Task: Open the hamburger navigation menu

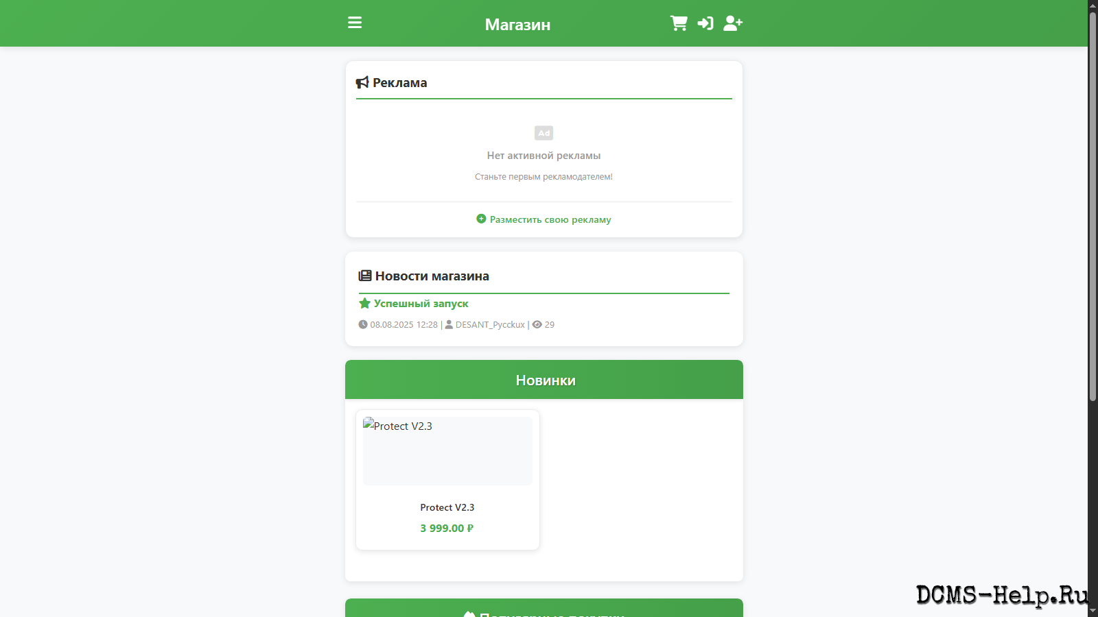Action: click(355, 23)
